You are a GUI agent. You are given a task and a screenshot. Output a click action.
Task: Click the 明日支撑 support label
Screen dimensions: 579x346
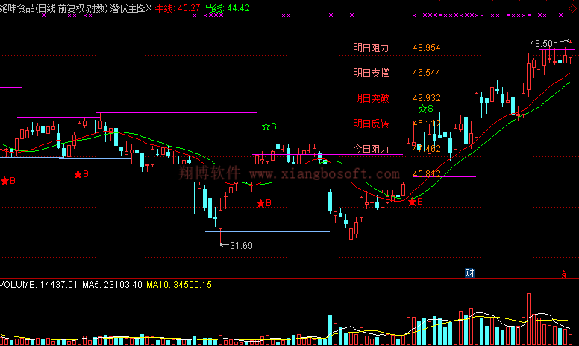pyautogui.click(x=371, y=73)
